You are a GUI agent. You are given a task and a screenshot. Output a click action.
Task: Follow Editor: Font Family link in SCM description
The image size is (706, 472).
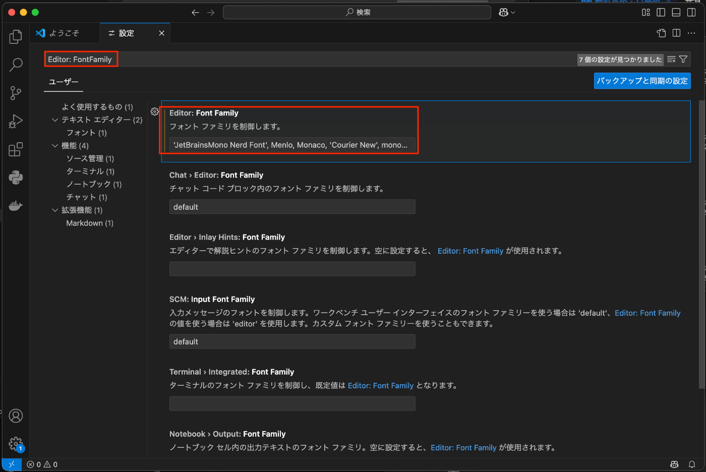(x=648, y=313)
